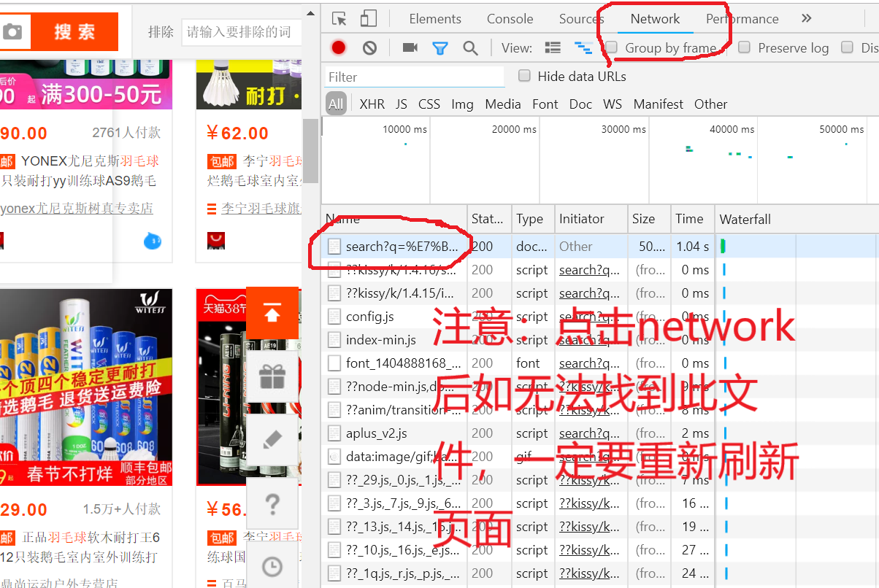Select the All filter type
This screenshot has height=588, width=879.
[x=336, y=104]
